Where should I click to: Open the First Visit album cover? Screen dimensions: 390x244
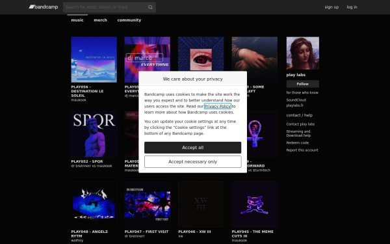pos(148,204)
